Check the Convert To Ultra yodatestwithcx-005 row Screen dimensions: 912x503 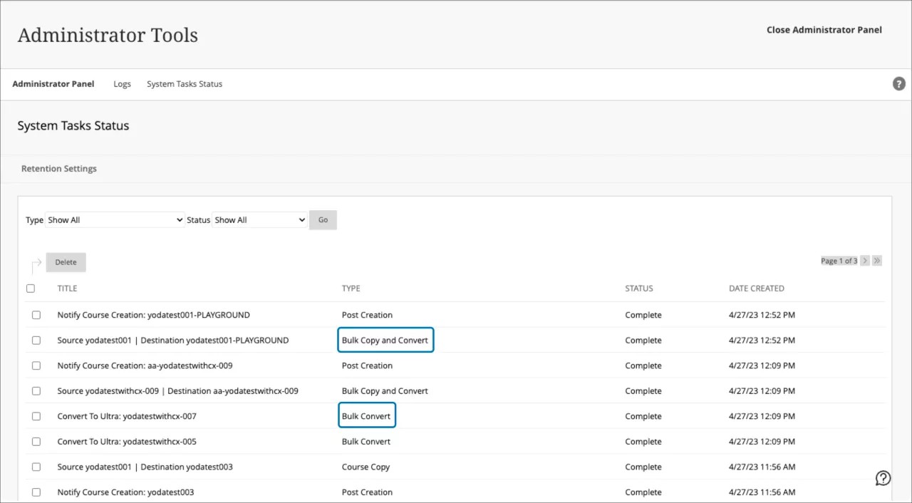click(x=36, y=441)
